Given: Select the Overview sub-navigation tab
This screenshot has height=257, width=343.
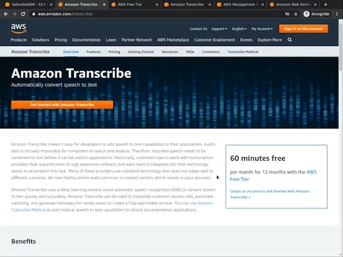Looking at the screenshot, I should pos(71,52).
